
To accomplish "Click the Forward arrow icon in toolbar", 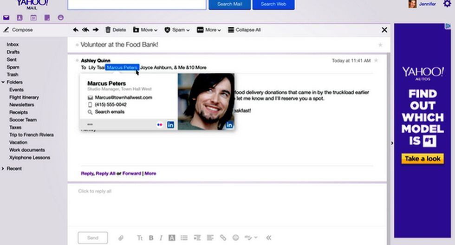I will coord(96,30).
